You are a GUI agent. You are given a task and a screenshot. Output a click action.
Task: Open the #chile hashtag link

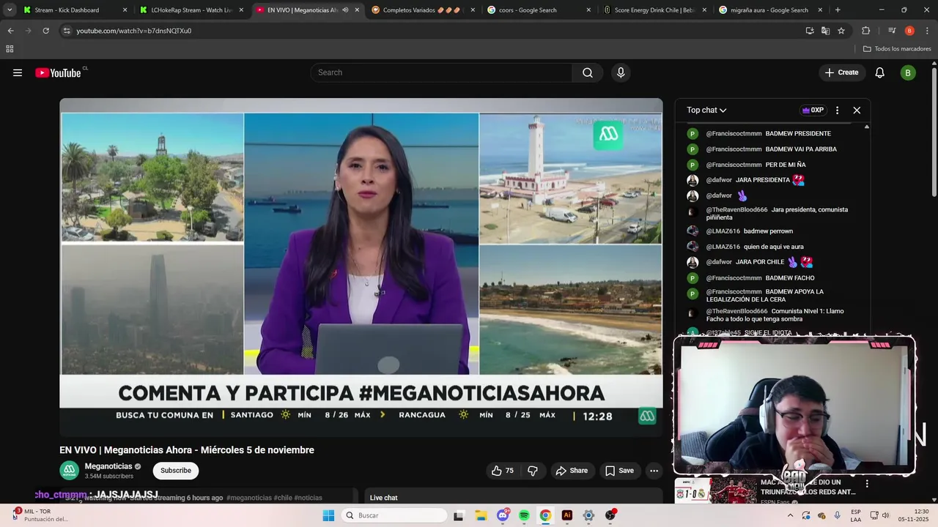283,498
